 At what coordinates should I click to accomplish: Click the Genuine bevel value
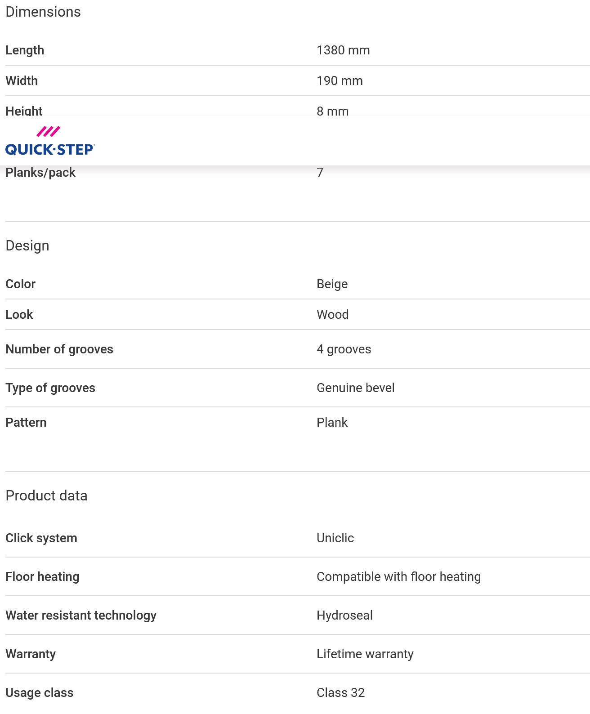point(355,388)
